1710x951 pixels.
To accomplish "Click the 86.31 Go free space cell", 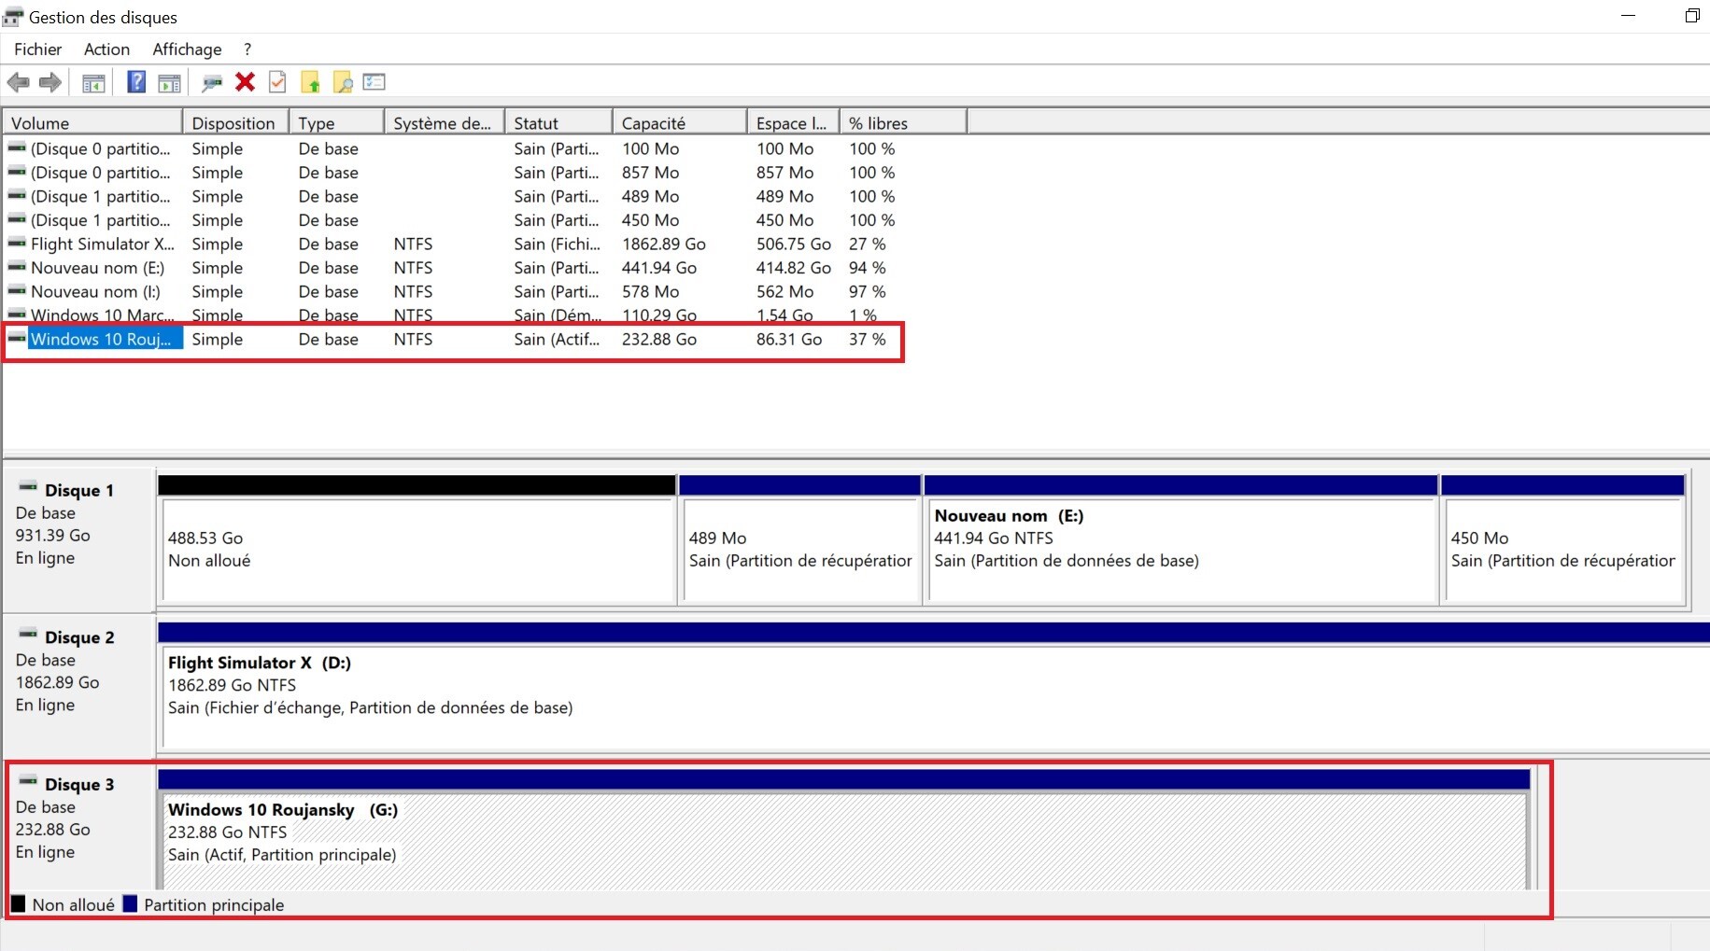I will pos(789,339).
